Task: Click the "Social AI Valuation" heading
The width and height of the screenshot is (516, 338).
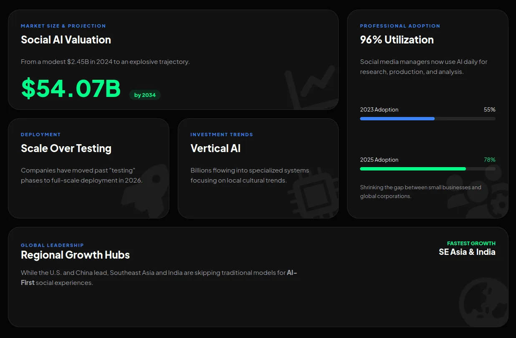Action: click(66, 40)
